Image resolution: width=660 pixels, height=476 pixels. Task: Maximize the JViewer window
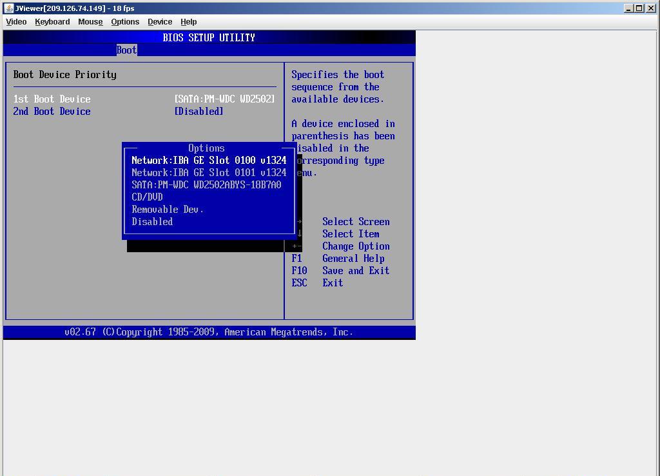[x=639, y=8]
